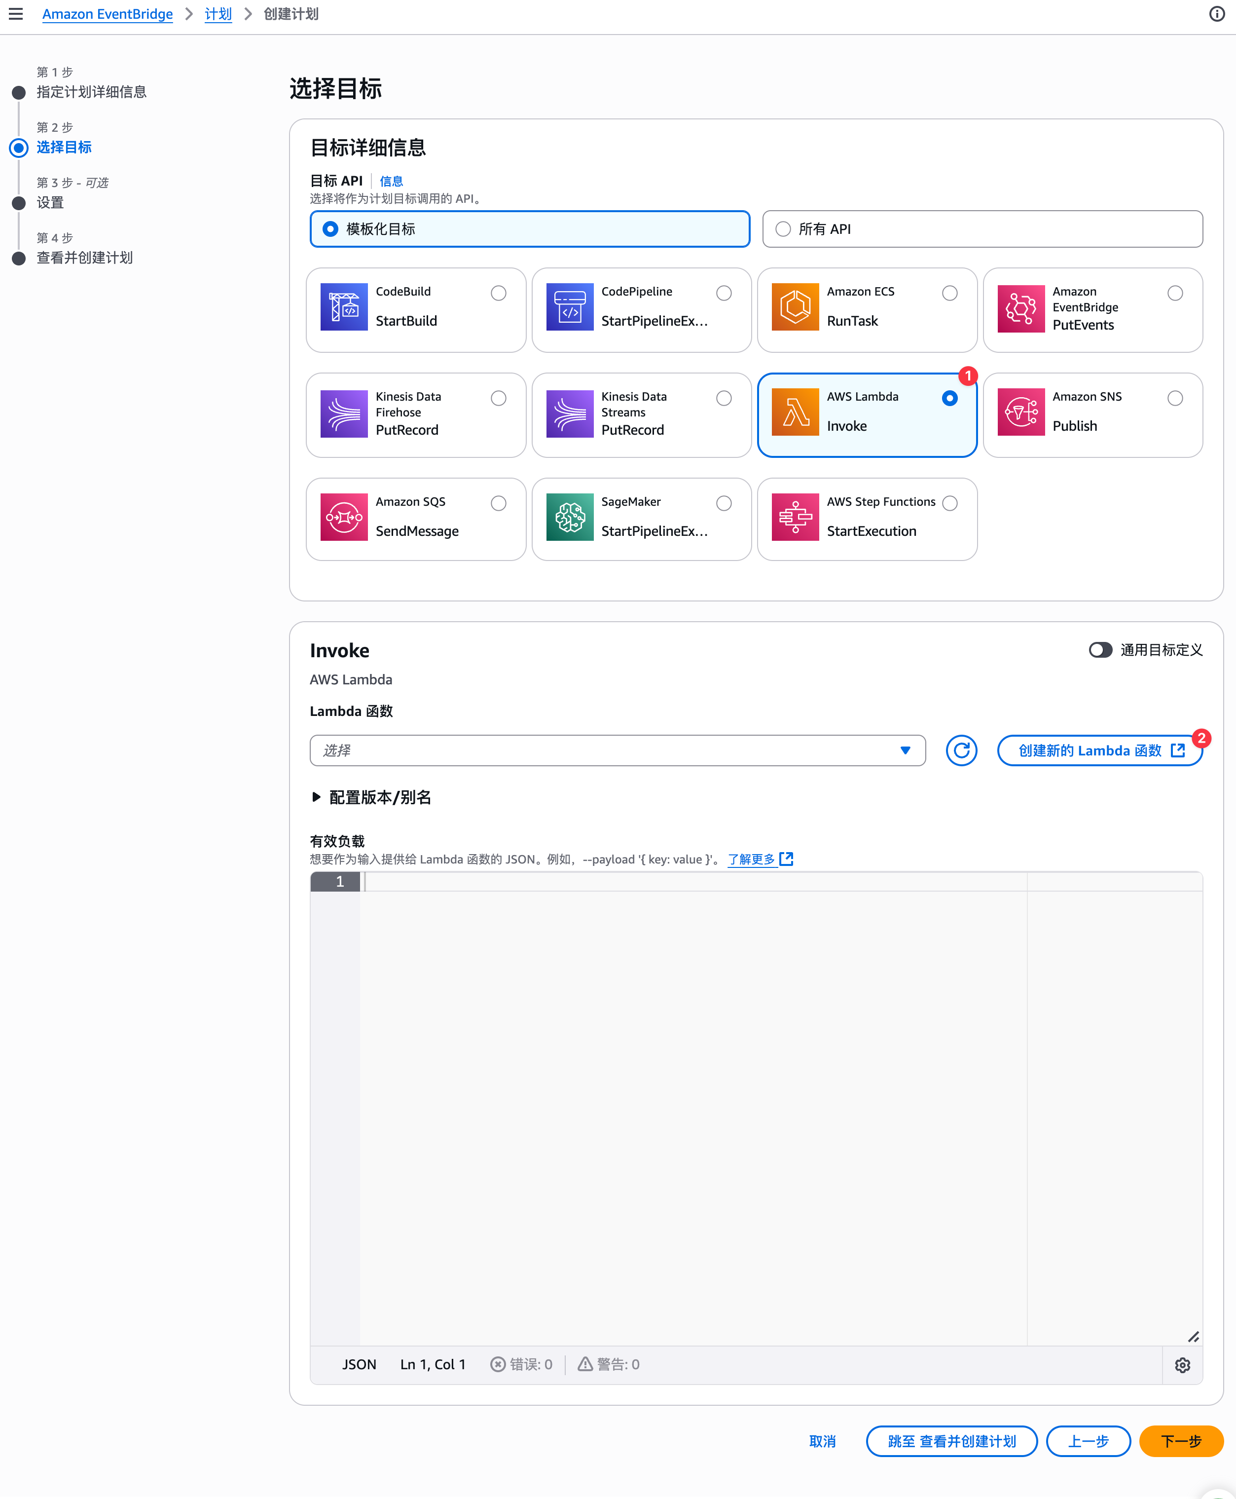
Task: Click the 下一步 button
Action: [1180, 1441]
